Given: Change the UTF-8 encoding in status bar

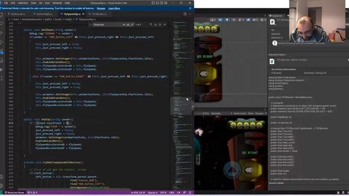Looking at the screenshot, I should point(163,192).
